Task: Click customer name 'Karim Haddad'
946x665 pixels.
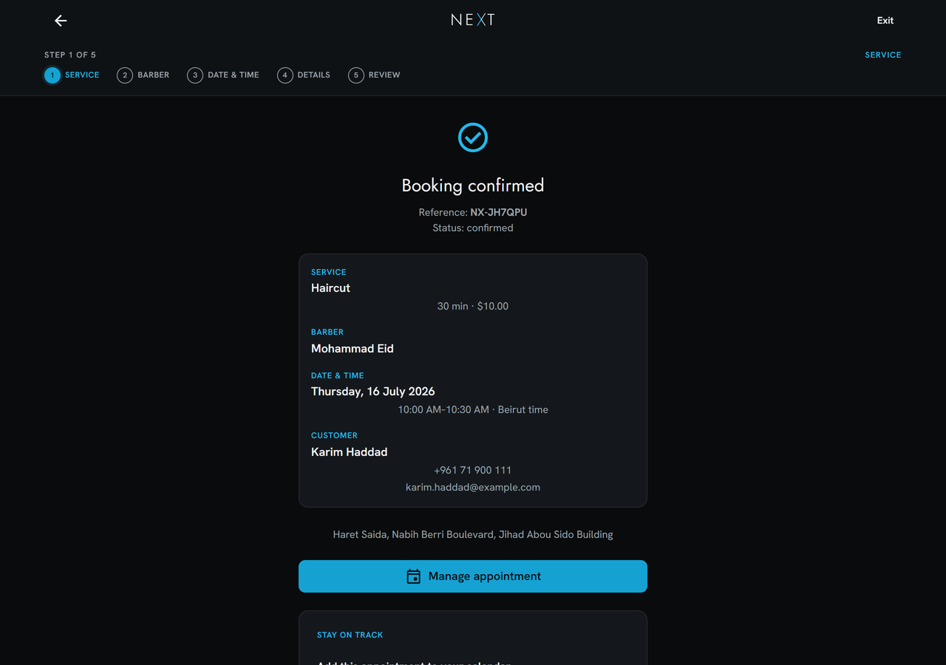Action: pos(349,452)
